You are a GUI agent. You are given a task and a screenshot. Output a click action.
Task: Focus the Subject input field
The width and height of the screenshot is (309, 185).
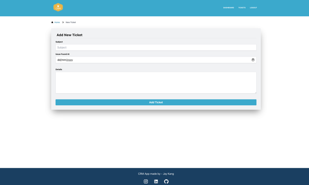pyautogui.click(x=156, y=47)
